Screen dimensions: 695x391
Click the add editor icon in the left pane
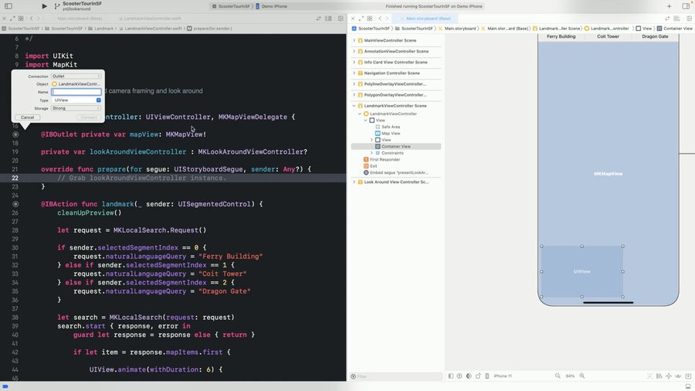pos(341,19)
